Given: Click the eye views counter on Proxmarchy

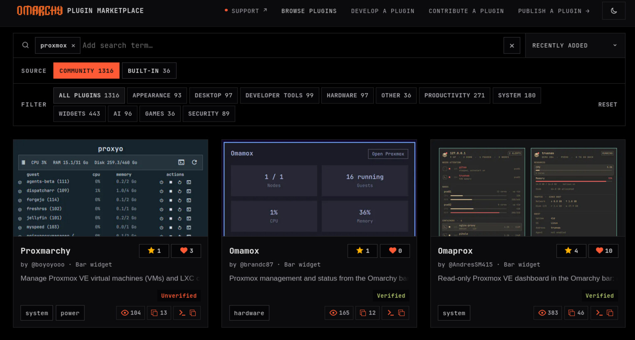Looking at the screenshot, I should 131,313.
